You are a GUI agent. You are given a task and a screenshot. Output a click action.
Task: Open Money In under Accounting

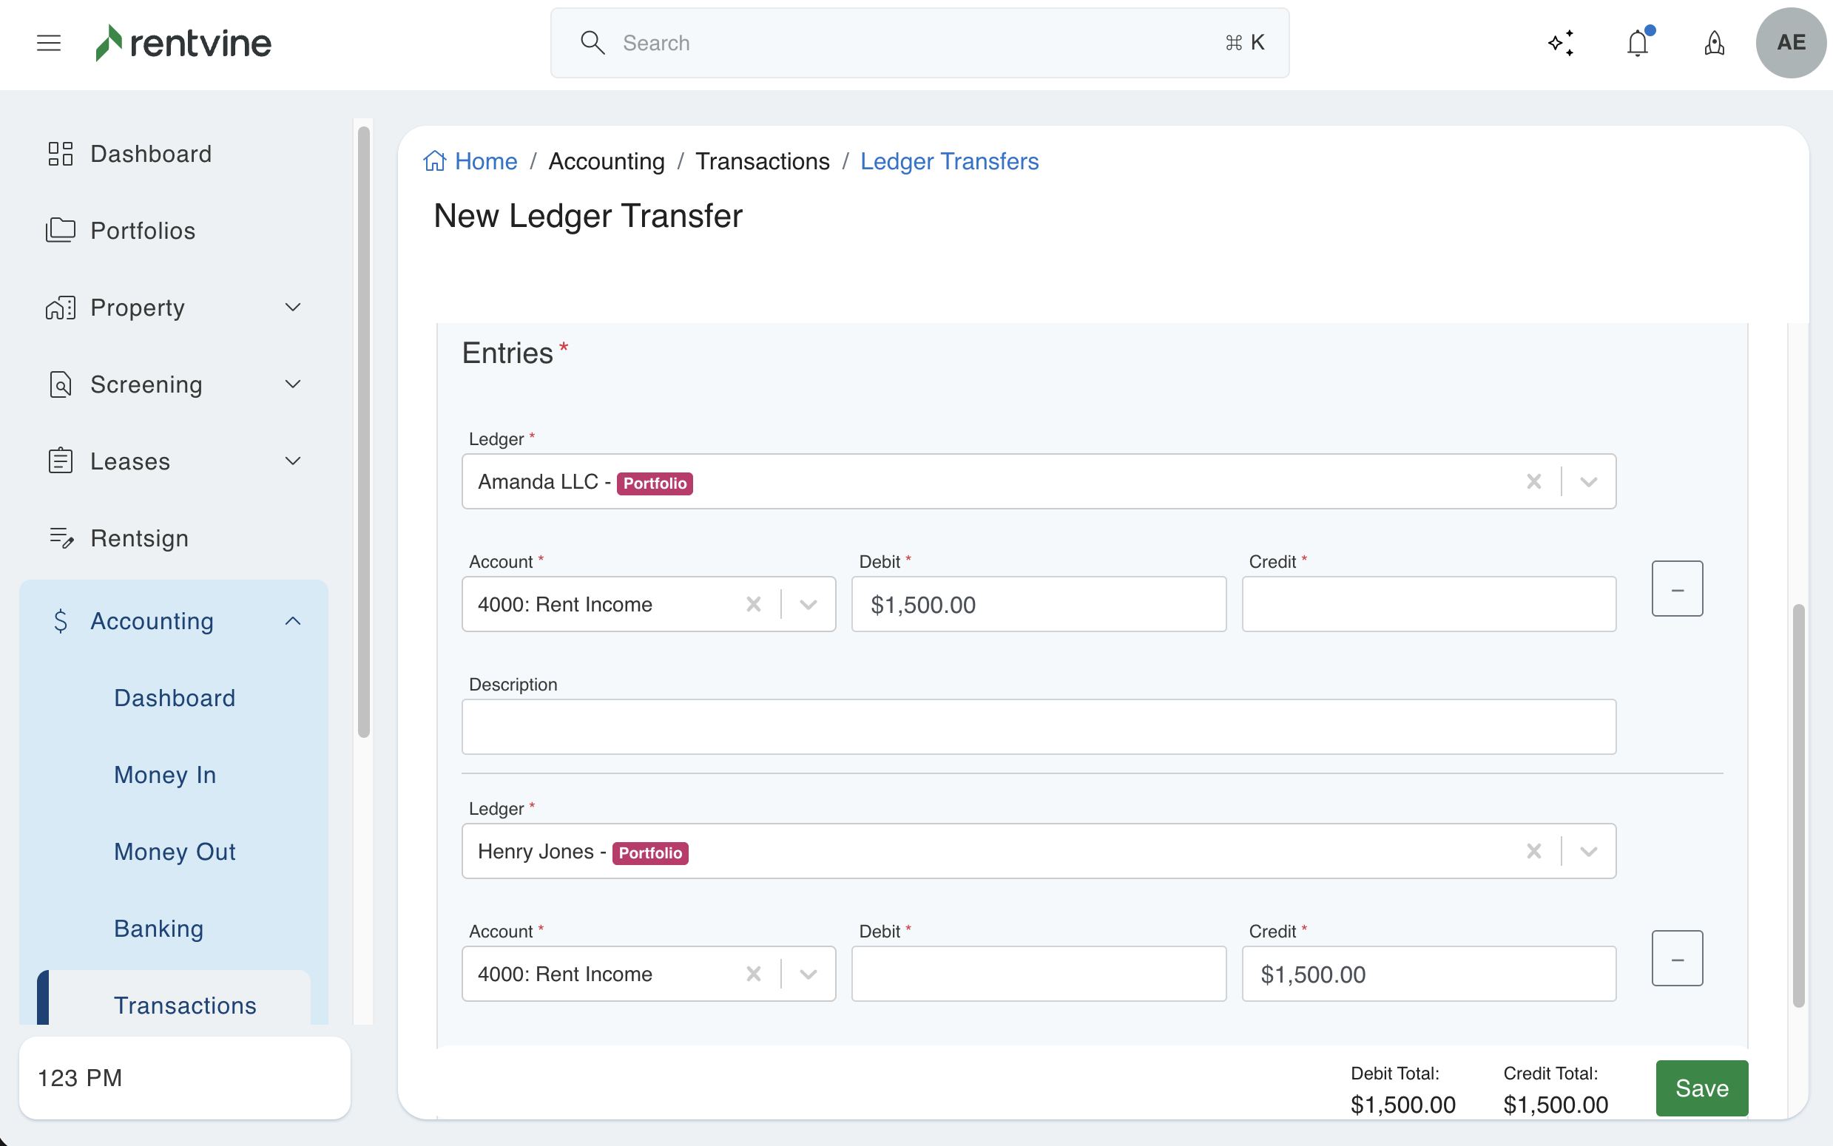(x=164, y=775)
